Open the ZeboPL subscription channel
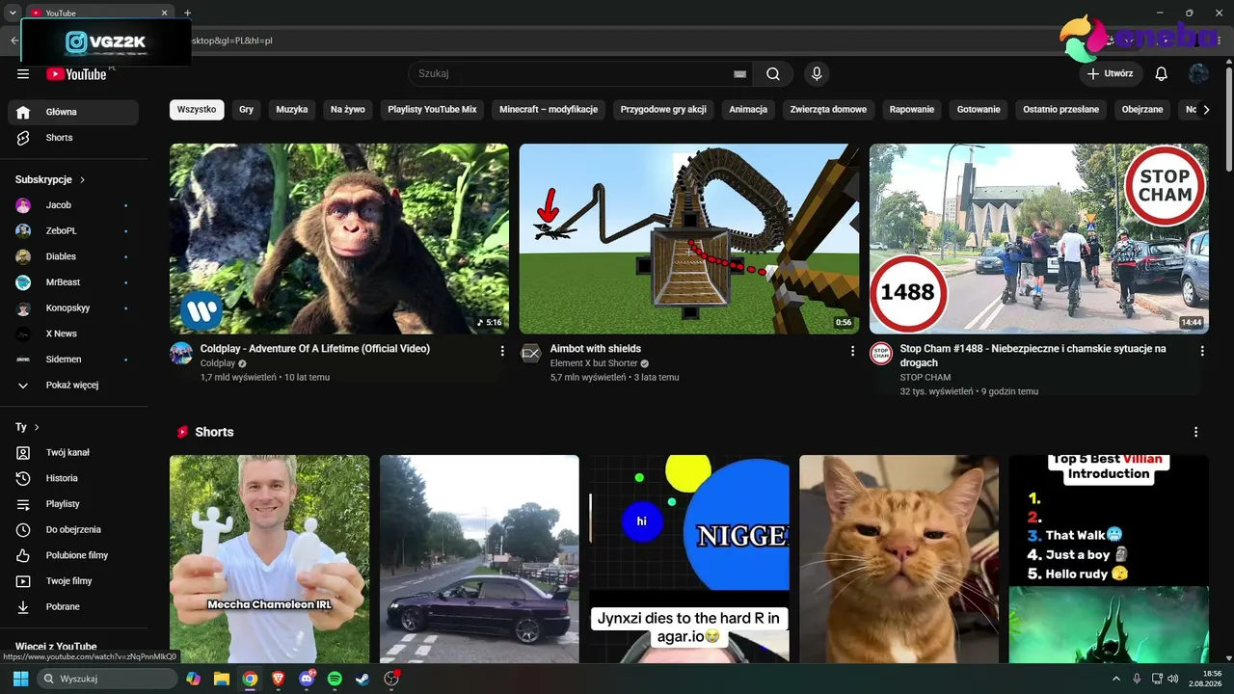 click(73, 231)
